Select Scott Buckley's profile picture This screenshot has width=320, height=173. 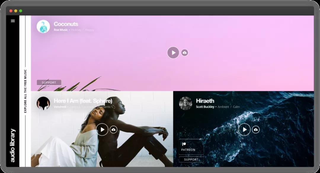click(x=185, y=103)
